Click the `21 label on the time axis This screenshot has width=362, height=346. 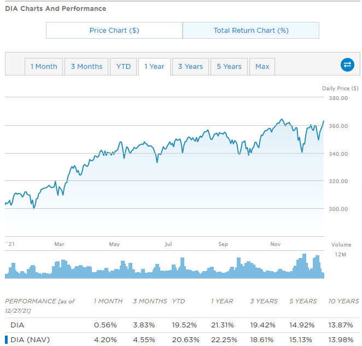10,244
